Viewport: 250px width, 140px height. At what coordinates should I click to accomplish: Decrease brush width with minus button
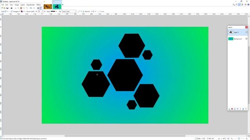coord(36,11)
